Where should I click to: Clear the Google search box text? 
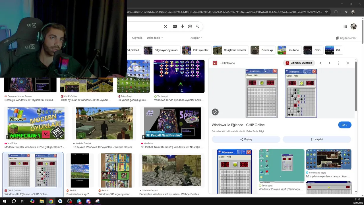(165, 26)
